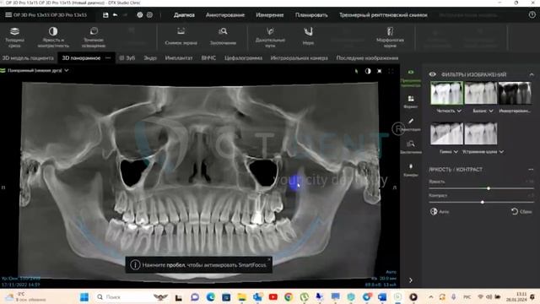540x304 pixels.
Task: Open the layout panel in the right sidebar
Action: point(411,101)
